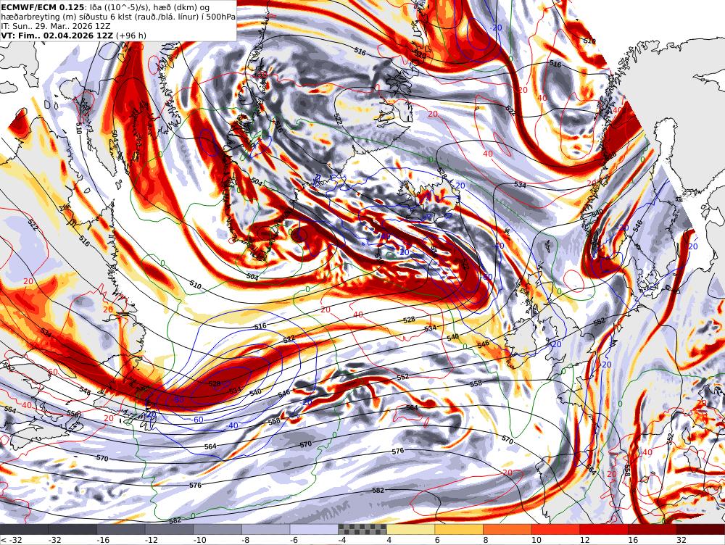Click the '32' legend label at far right

(681, 540)
